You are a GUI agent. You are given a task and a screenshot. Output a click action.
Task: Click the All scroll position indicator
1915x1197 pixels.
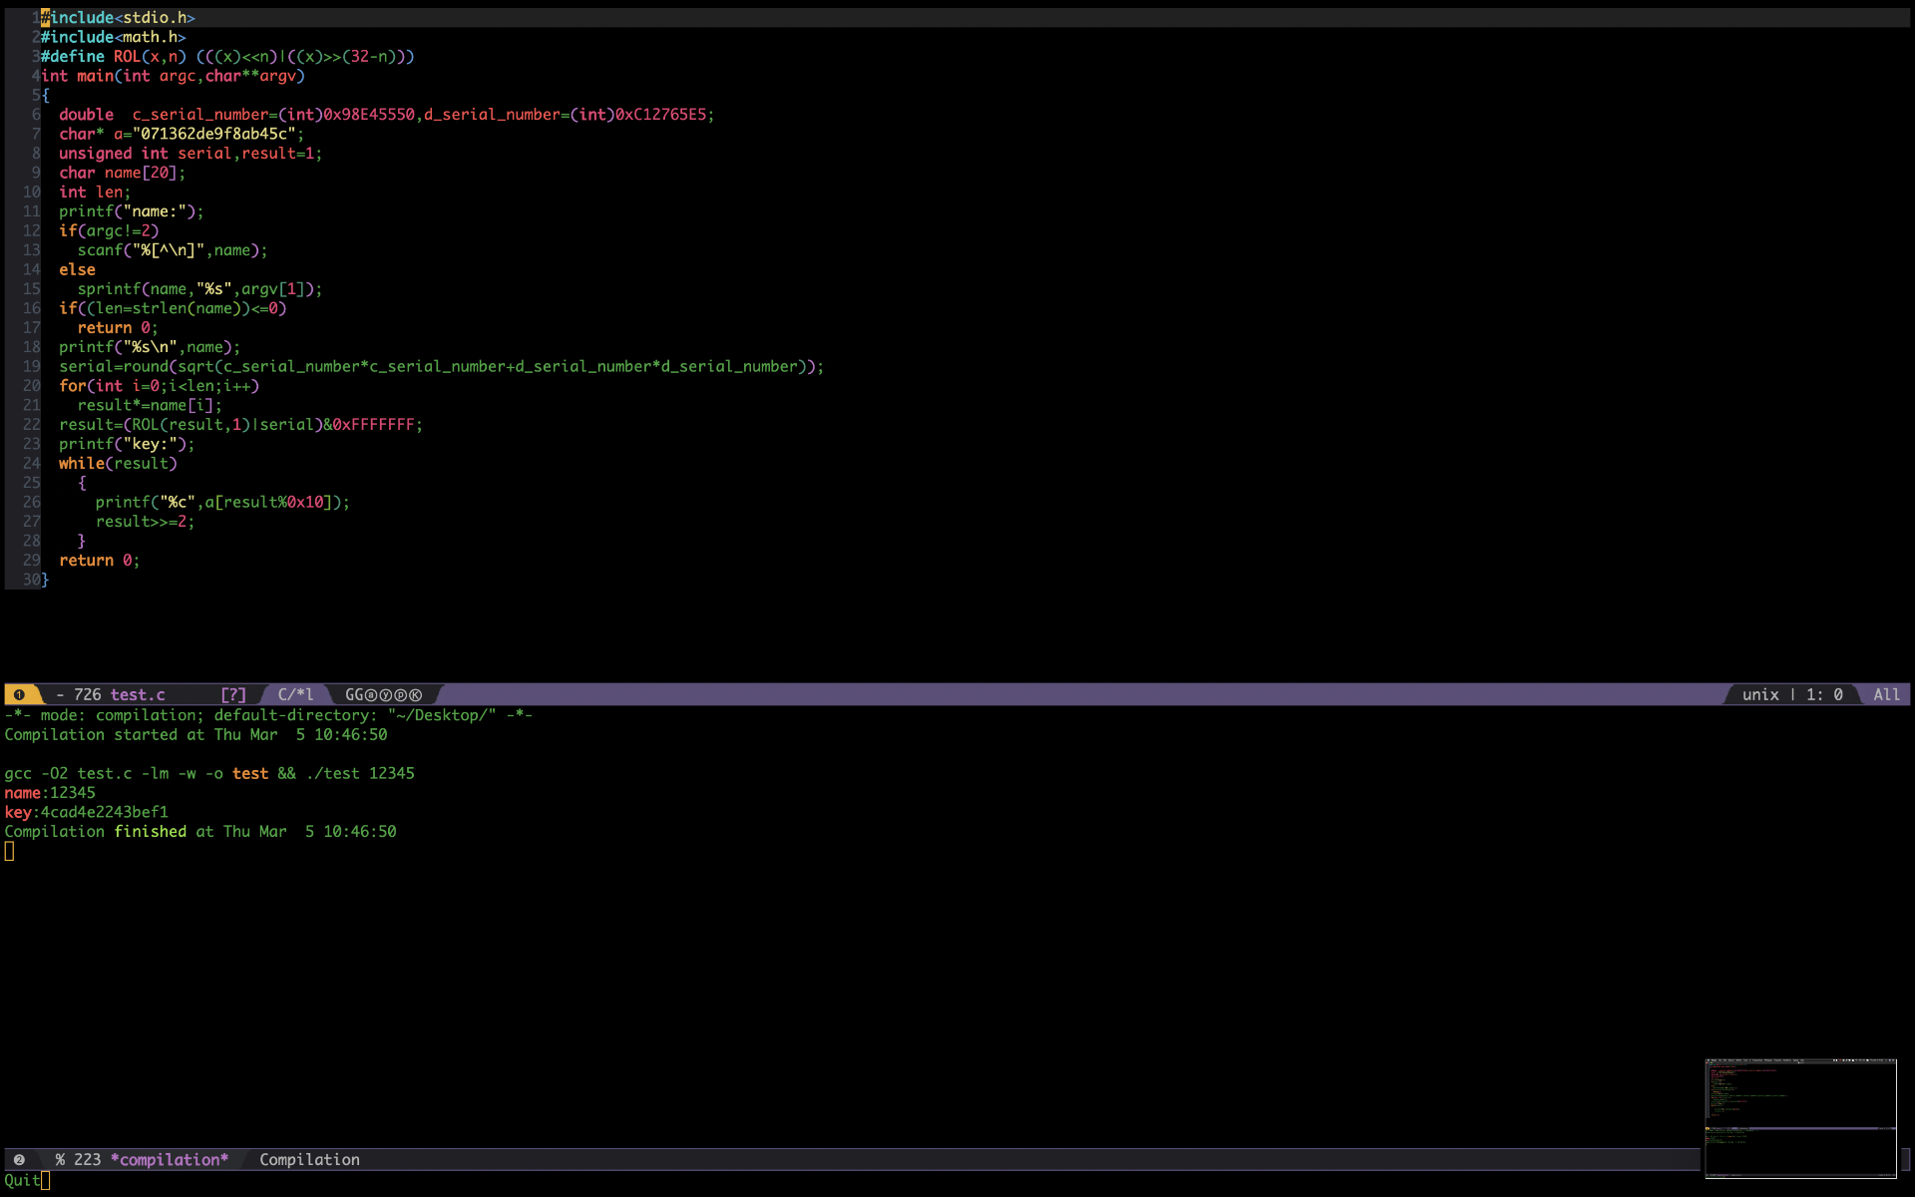[1886, 695]
